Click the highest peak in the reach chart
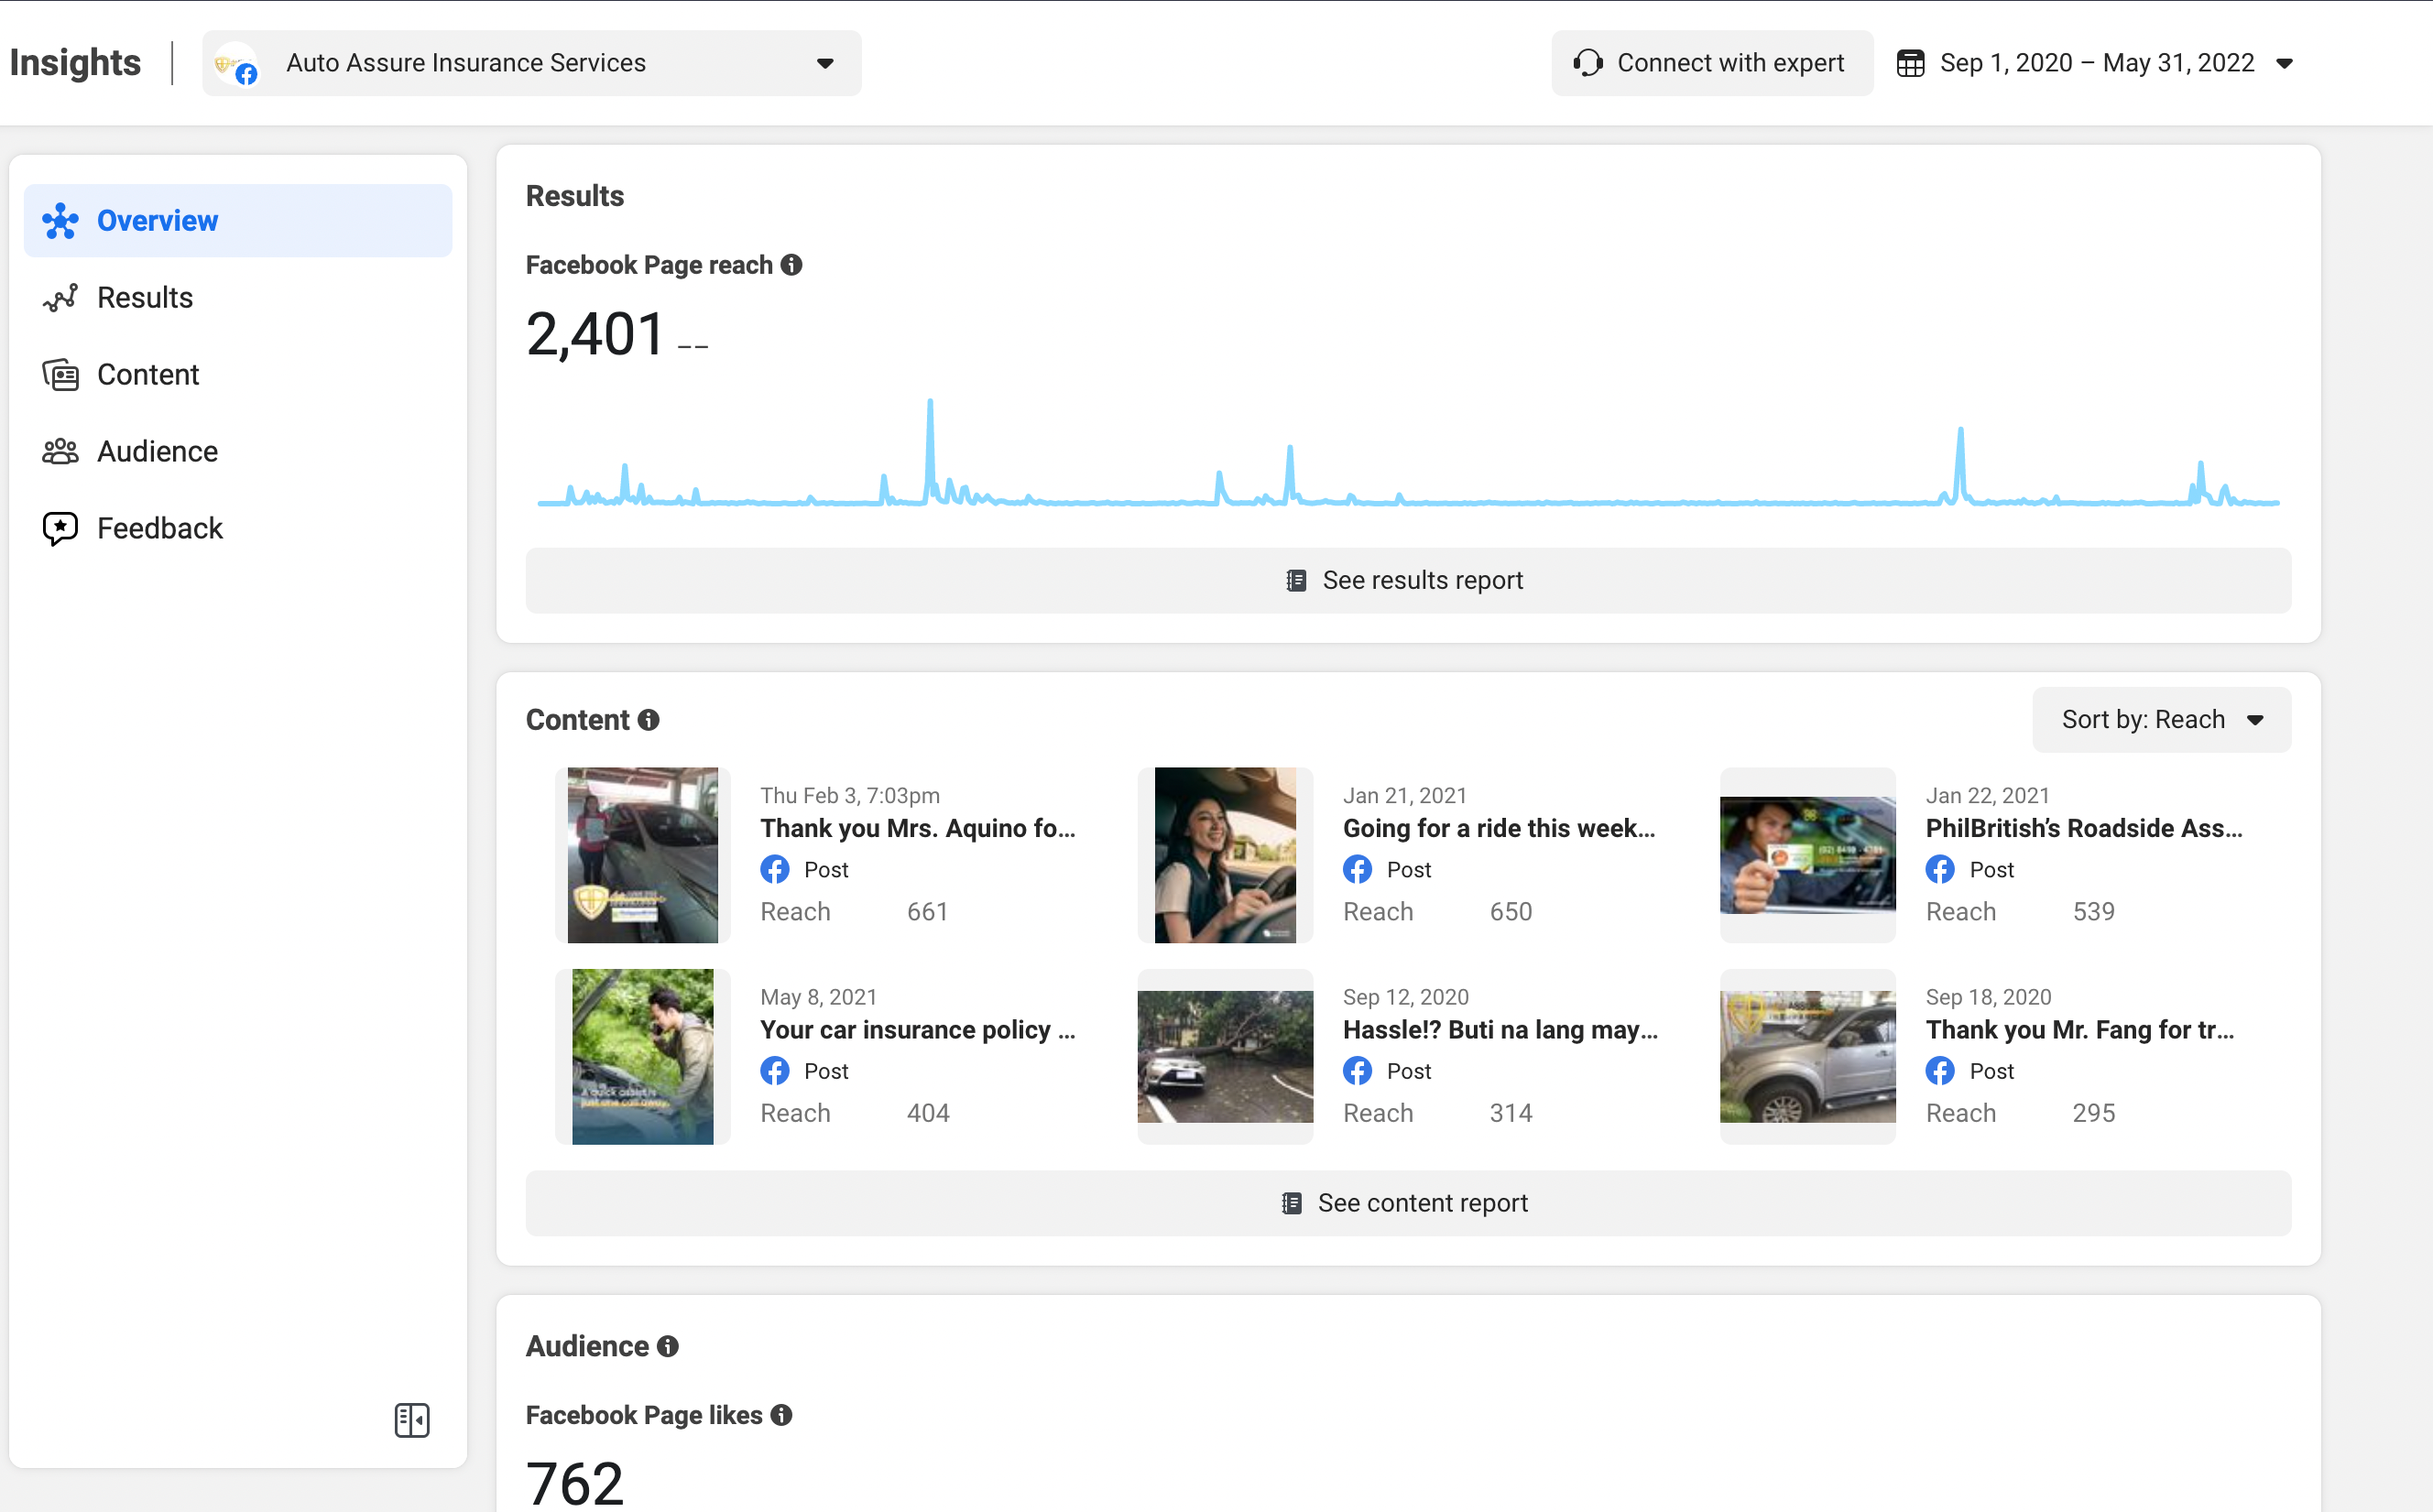 coord(930,404)
